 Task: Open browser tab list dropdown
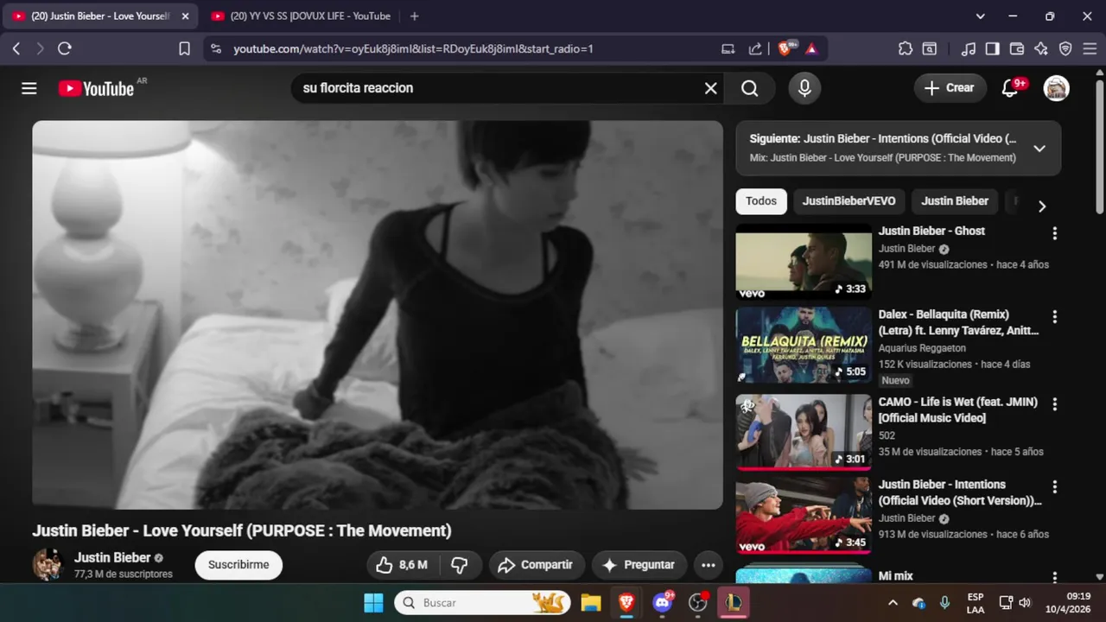(x=980, y=16)
